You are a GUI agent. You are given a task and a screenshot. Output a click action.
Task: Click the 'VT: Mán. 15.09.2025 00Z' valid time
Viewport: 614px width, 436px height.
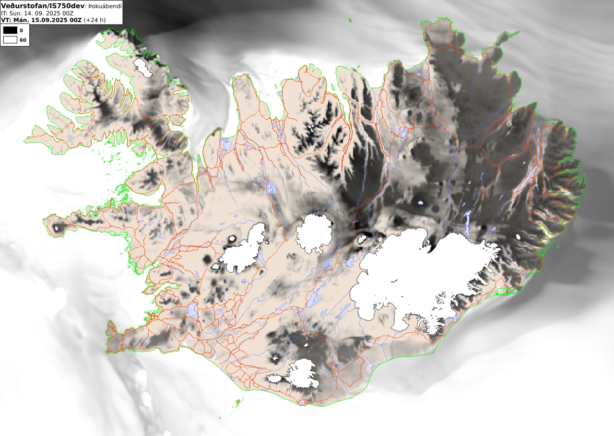tap(42, 20)
